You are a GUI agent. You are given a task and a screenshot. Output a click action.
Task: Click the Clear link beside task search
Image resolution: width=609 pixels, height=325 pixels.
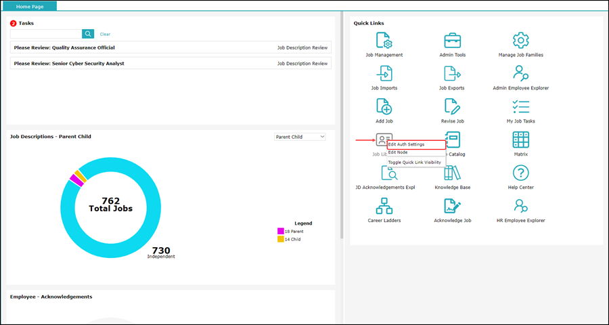click(x=105, y=35)
